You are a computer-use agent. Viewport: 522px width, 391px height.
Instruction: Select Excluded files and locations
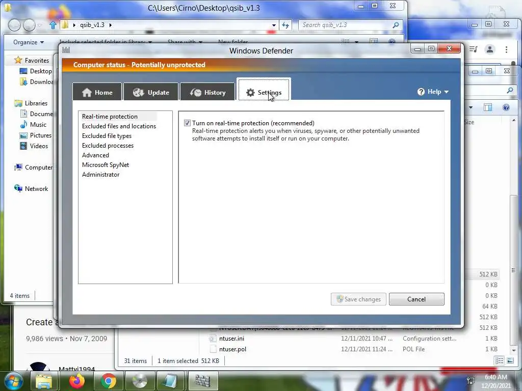click(119, 126)
